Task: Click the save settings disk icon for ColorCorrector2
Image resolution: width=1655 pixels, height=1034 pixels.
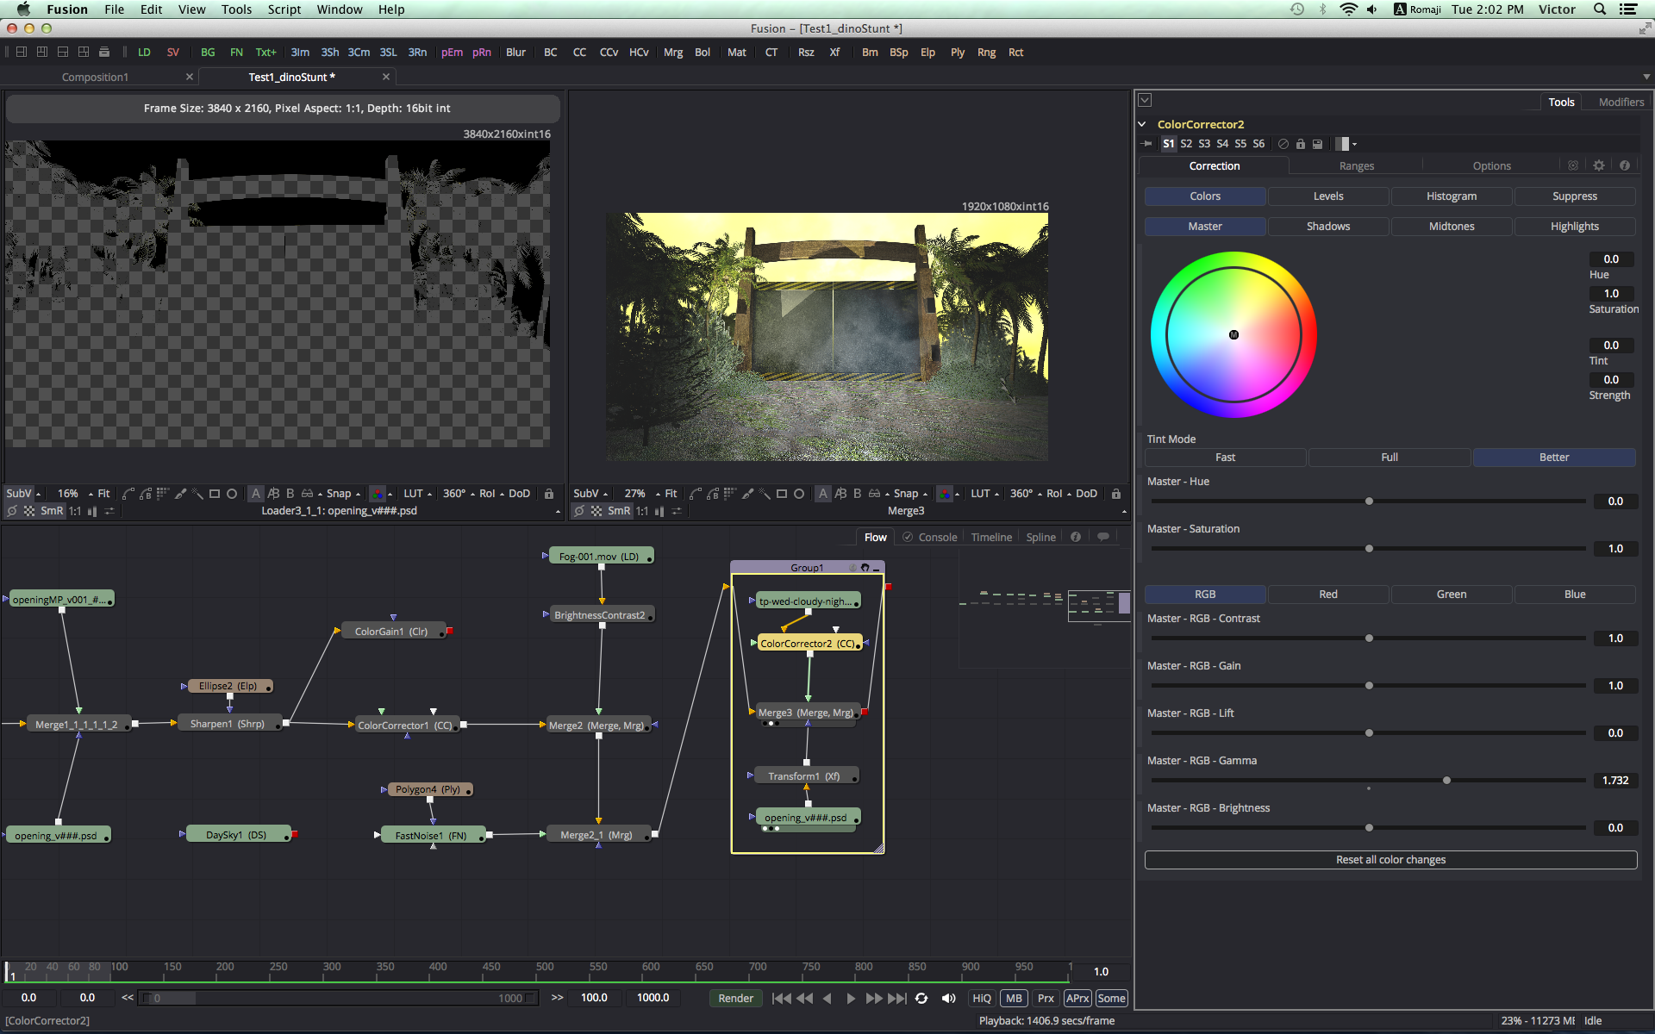Action: click(1317, 144)
